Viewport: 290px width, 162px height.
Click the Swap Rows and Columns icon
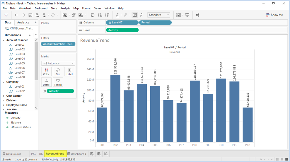93,15
